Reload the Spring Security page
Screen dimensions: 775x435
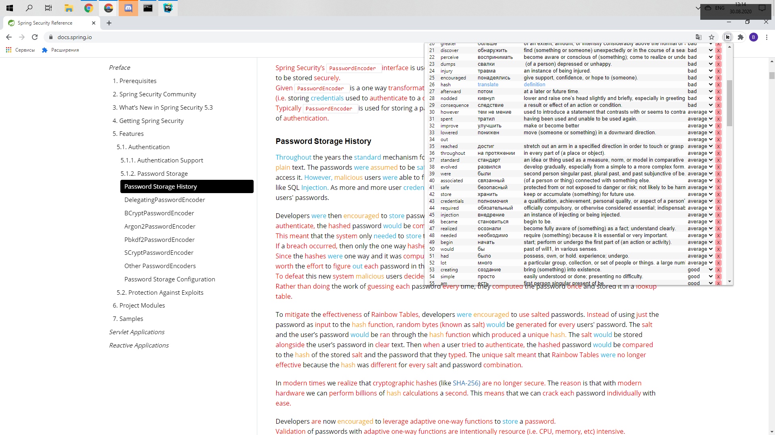(35, 37)
